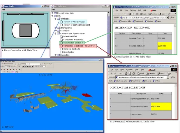Open address dropdown in Specification browser
180x133 pixels.
coord(167,18)
